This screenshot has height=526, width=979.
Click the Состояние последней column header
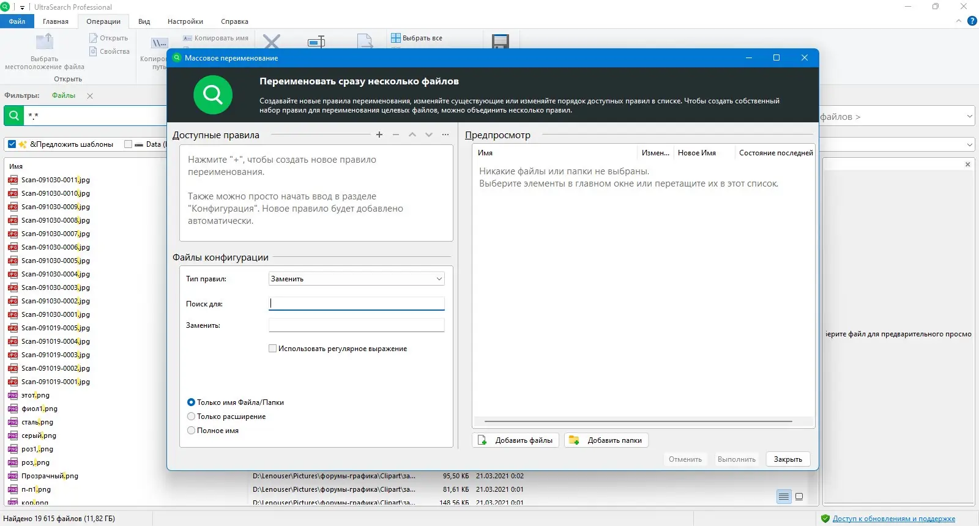775,153
